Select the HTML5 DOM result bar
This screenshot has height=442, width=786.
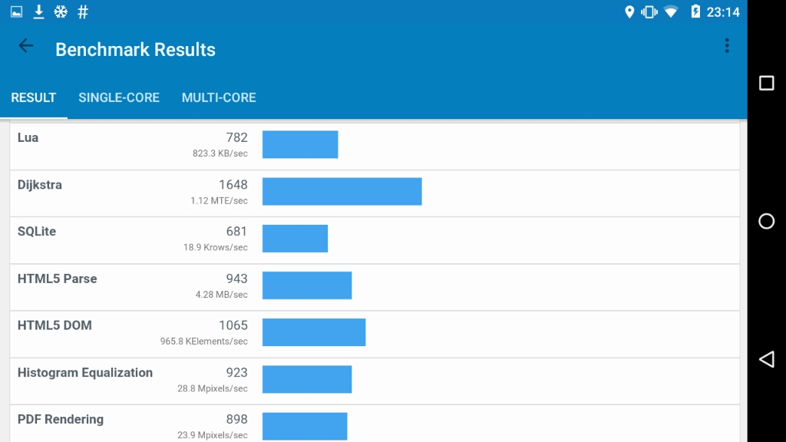coord(313,332)
